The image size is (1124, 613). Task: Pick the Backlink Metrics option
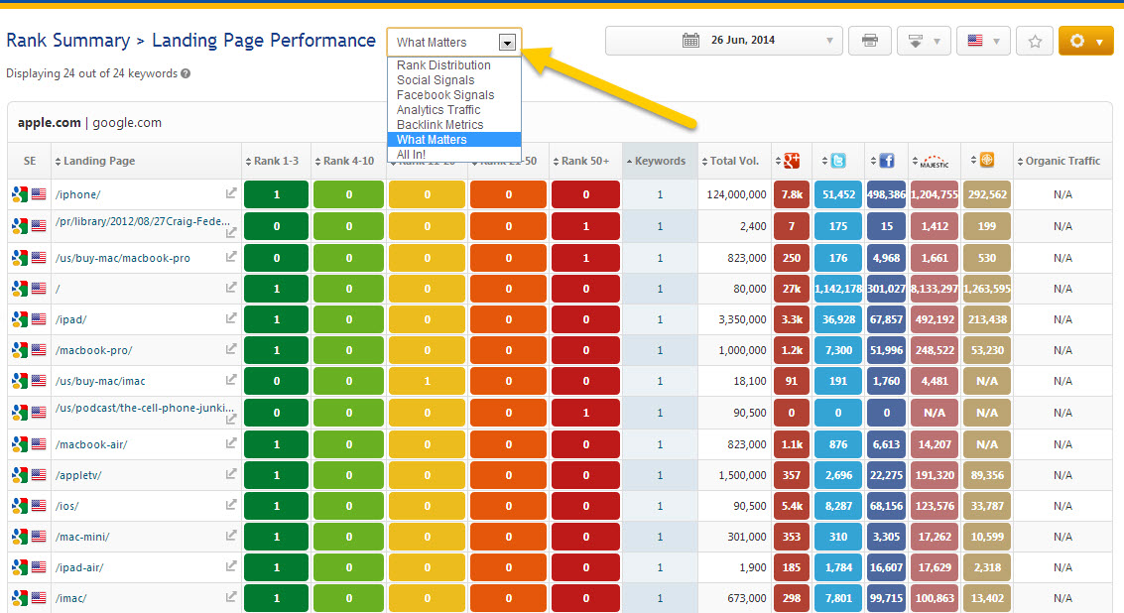pyautogui.click(x=439, y=125)
